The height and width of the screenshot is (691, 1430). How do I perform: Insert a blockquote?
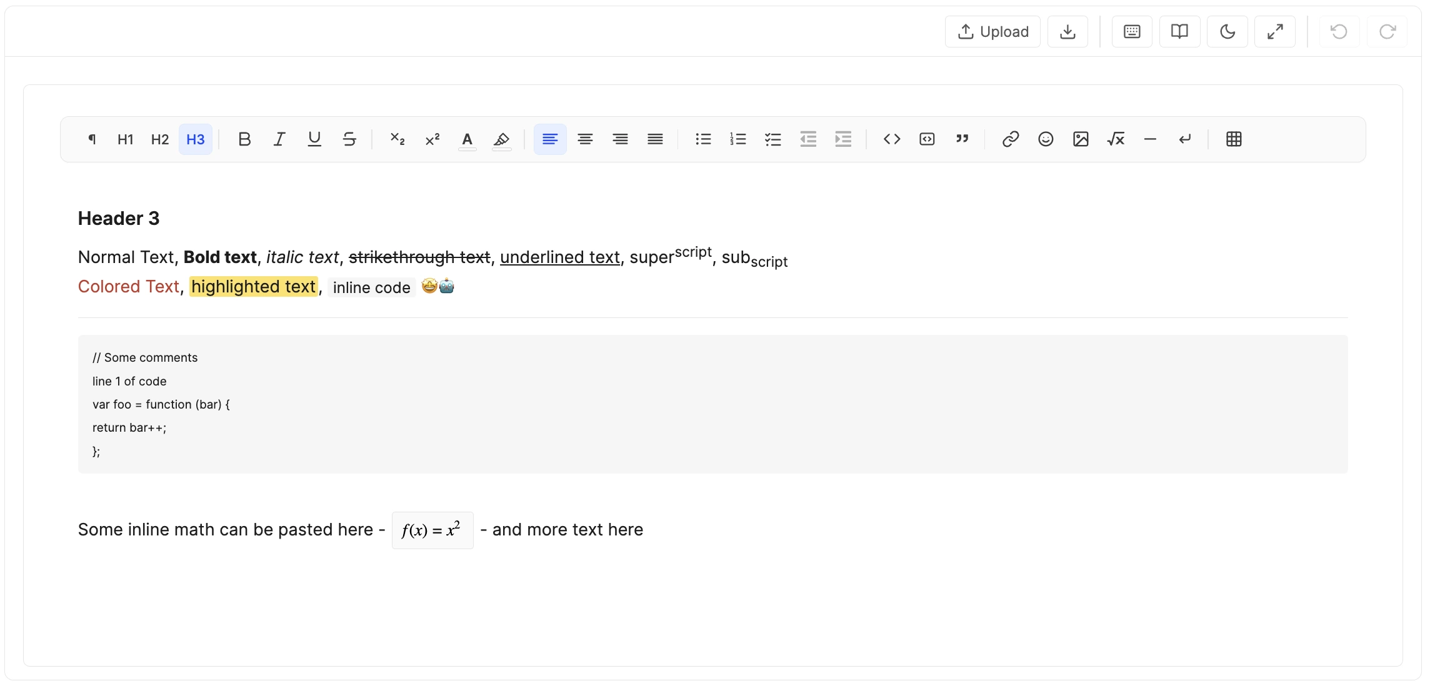(962, 139)
